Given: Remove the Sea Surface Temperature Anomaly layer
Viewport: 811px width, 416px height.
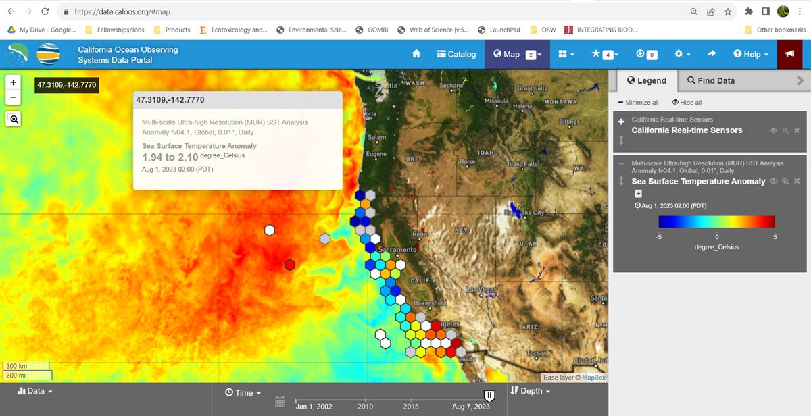Looking at the screenshot, I should tap(796, 181).
